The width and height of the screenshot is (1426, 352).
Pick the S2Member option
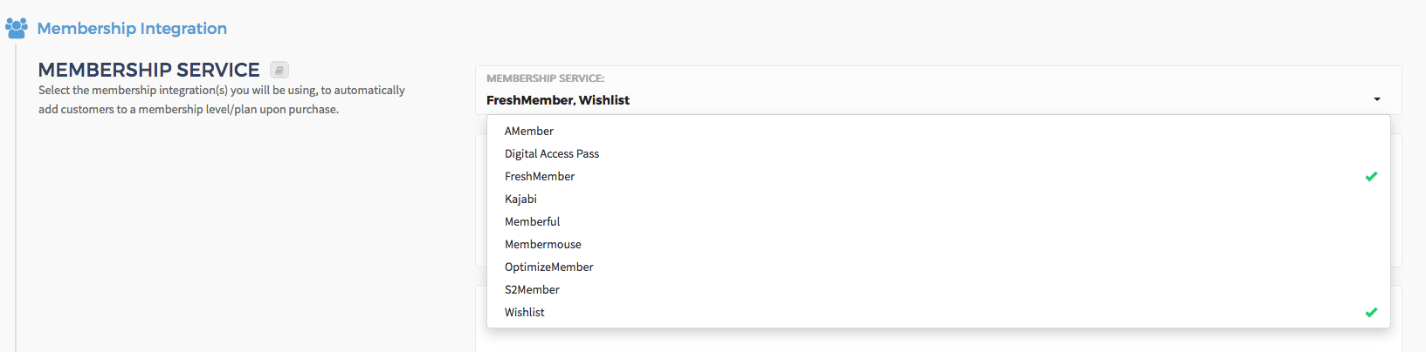[x=938, y=289]
